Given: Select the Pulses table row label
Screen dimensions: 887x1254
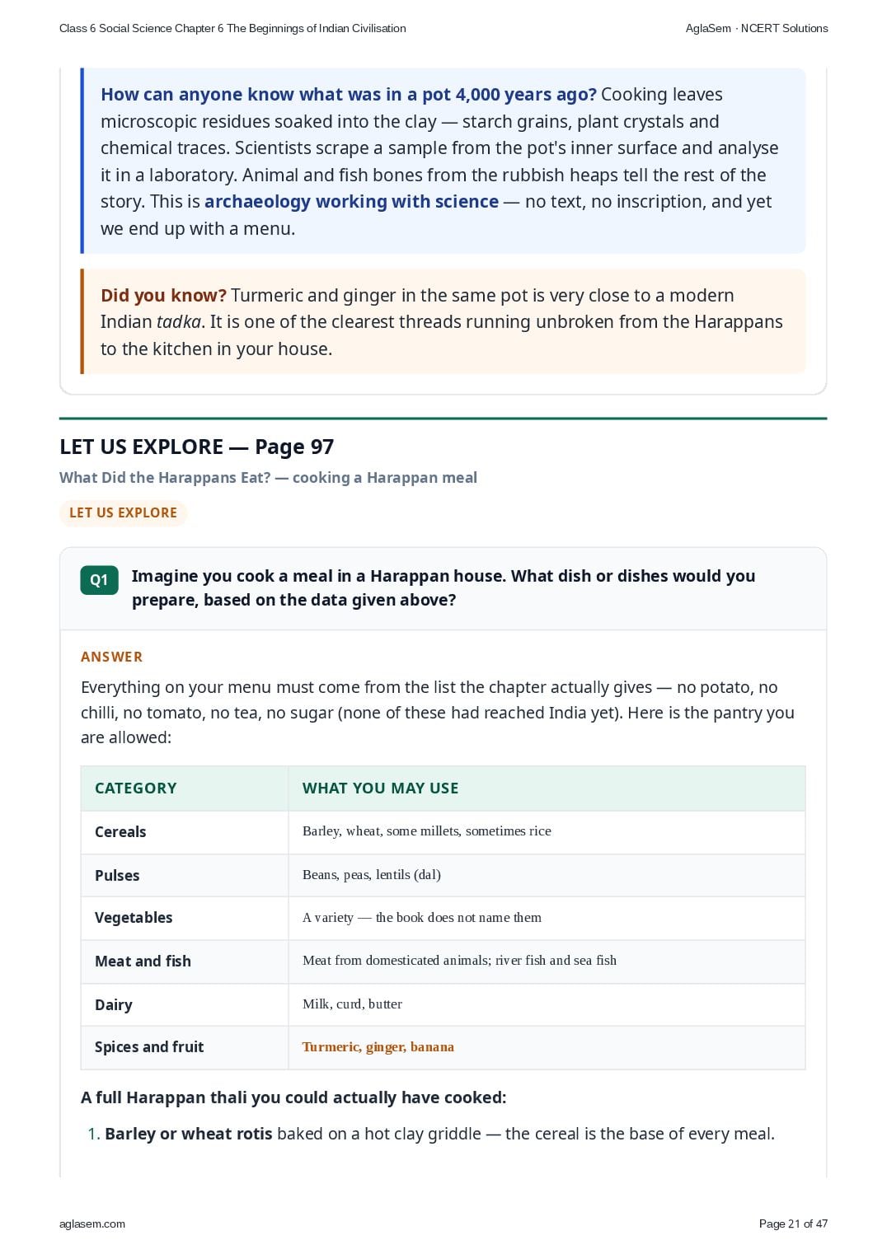Looking at the screenshot, I should click(117, 875).
